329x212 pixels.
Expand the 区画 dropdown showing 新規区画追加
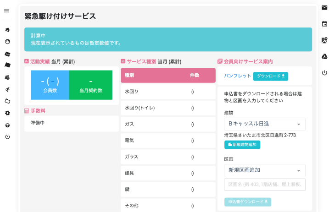(265, 170)
